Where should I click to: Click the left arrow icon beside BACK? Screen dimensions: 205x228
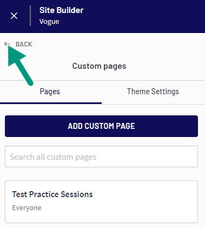click(x=7, y=44)
